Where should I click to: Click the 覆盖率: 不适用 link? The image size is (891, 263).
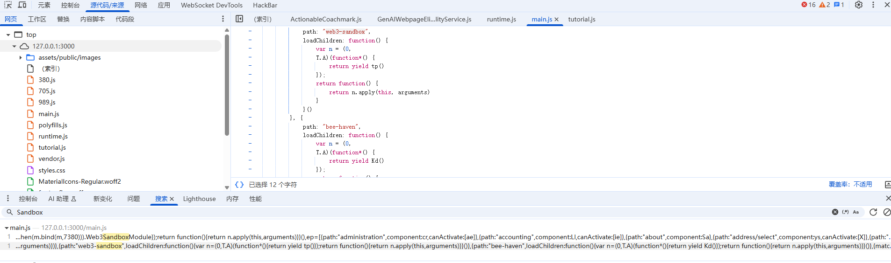[850, 185]
